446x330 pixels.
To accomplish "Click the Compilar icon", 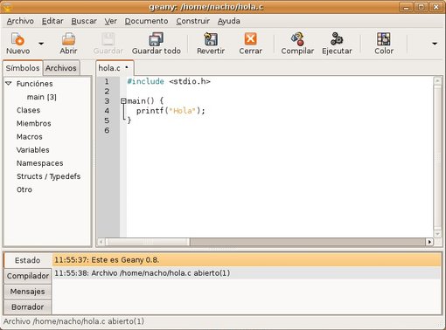I will point(297,39).
